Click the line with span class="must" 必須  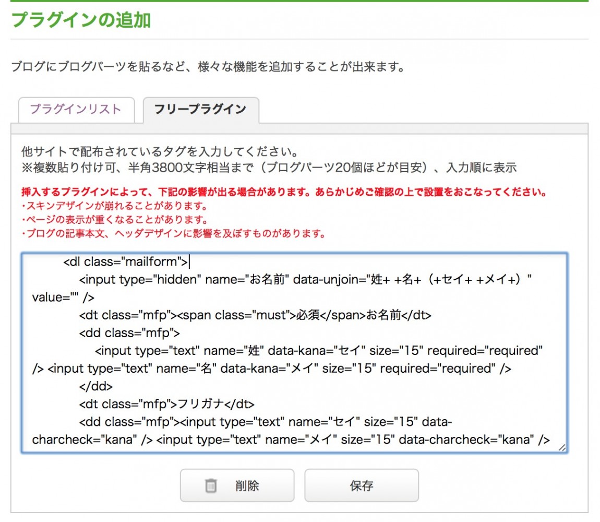[x=255, y=315]
